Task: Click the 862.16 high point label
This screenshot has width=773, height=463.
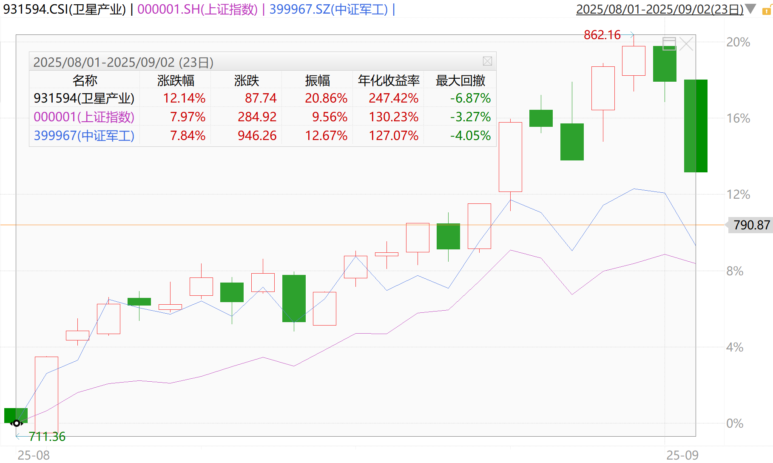Action: pyautogui.click(x=602, y=35)
